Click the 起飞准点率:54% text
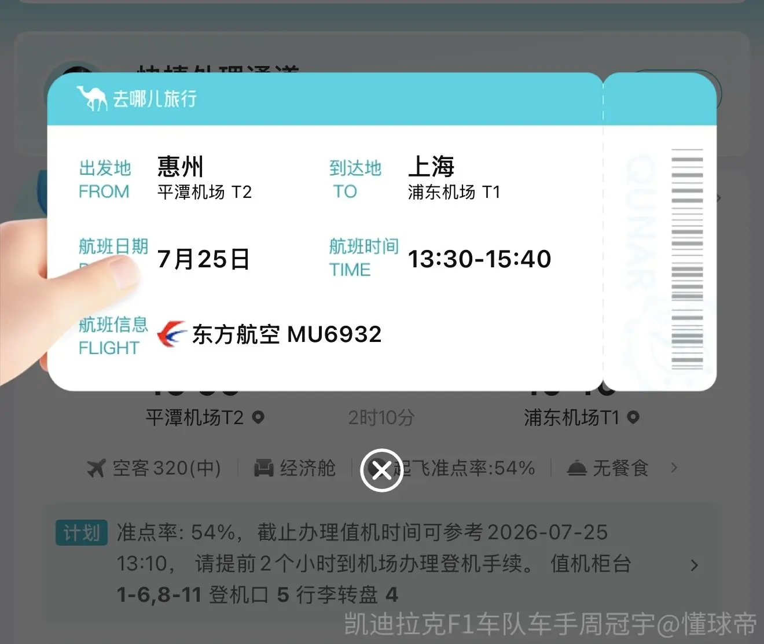 click(x=464, y=468)
